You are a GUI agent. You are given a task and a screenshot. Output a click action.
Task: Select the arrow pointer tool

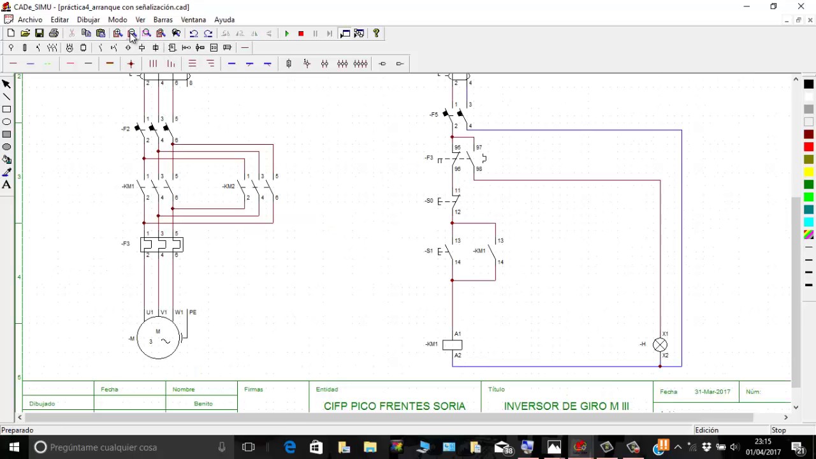[x=6, y=84]
